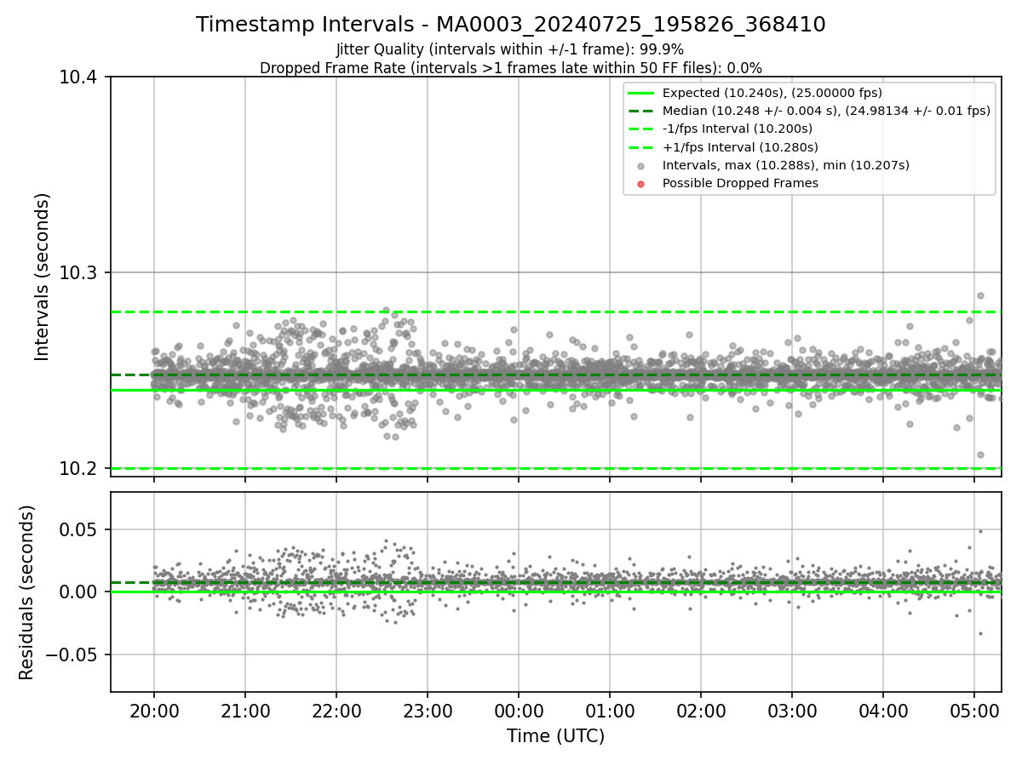Click the legend entry '-1/fps Interval (10.200s)'
Image resolution: width=1022 pixels, height=766 pixels.
pos(737,129)
